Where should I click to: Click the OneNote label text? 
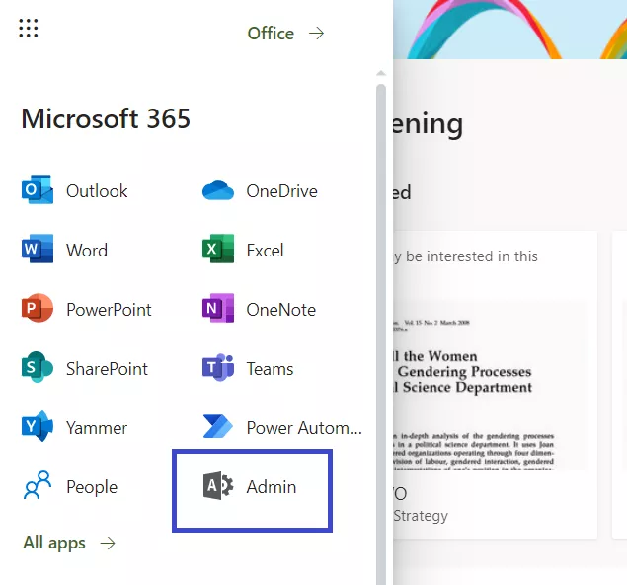[x=281, y=310]
